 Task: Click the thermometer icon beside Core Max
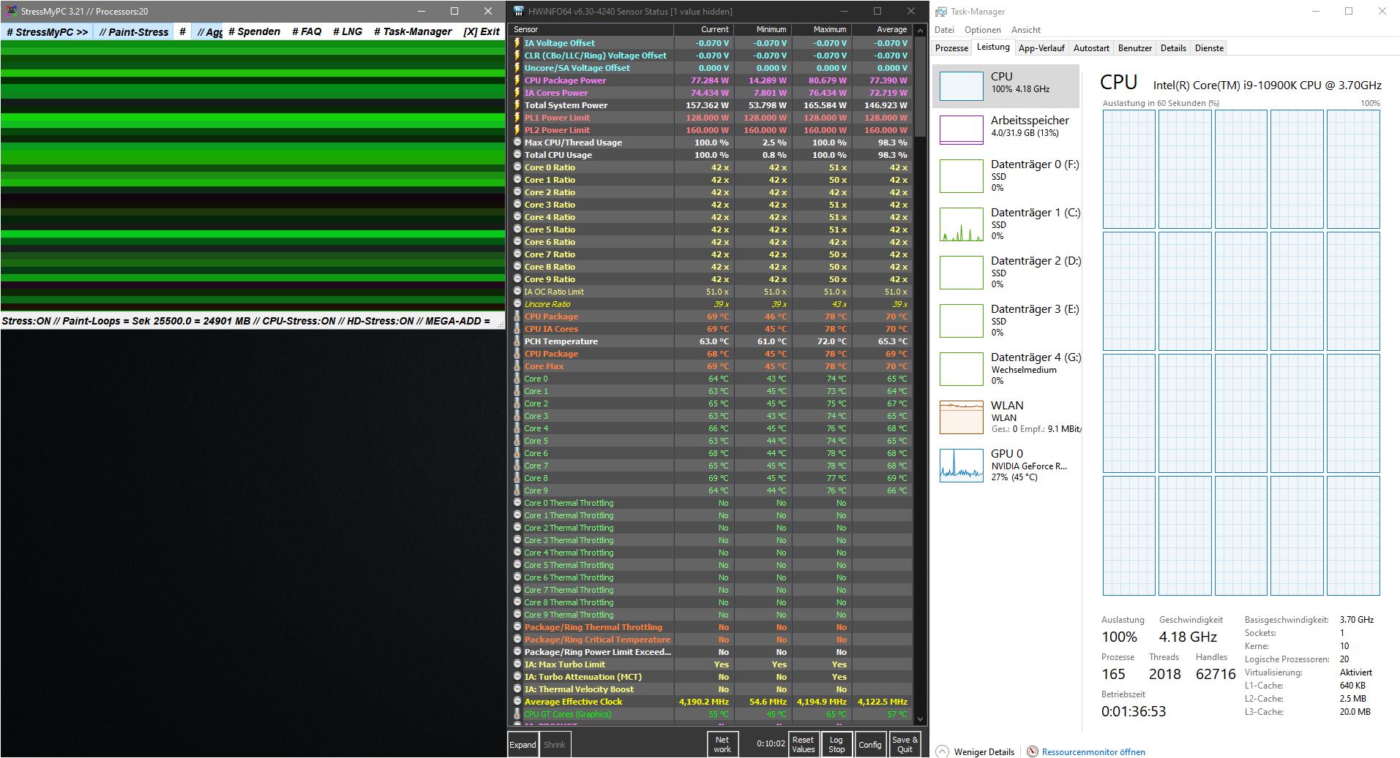coord(517,366)
